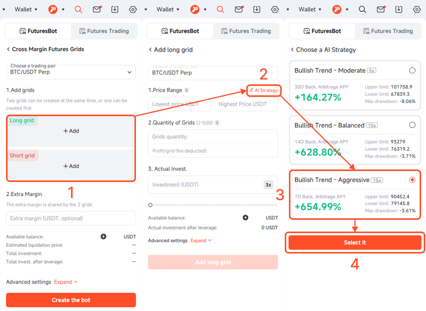Click Extra margin (USDT, optional) input field
Viewport: 426px width, 311px height.
click(x=71, y=218)
